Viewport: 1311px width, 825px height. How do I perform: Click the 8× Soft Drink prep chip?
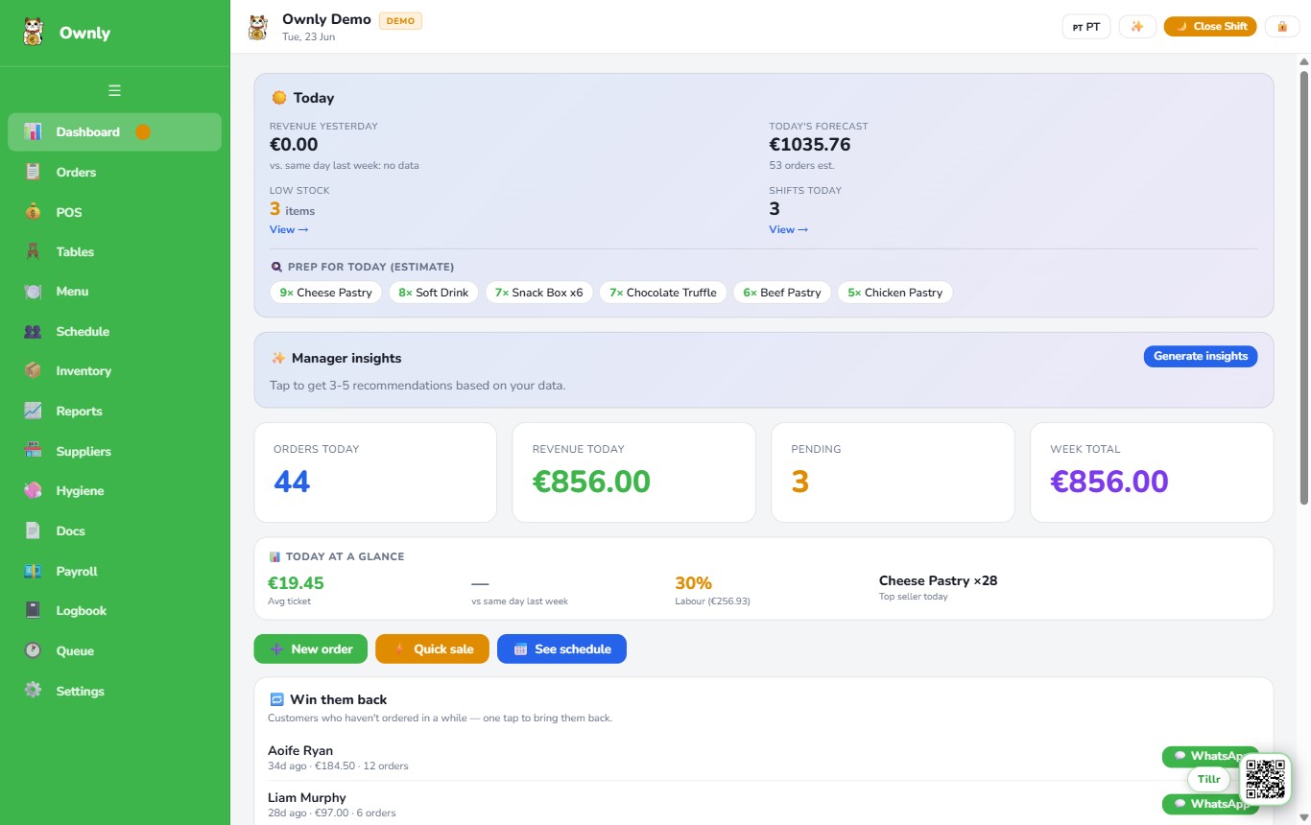(434, 293)
